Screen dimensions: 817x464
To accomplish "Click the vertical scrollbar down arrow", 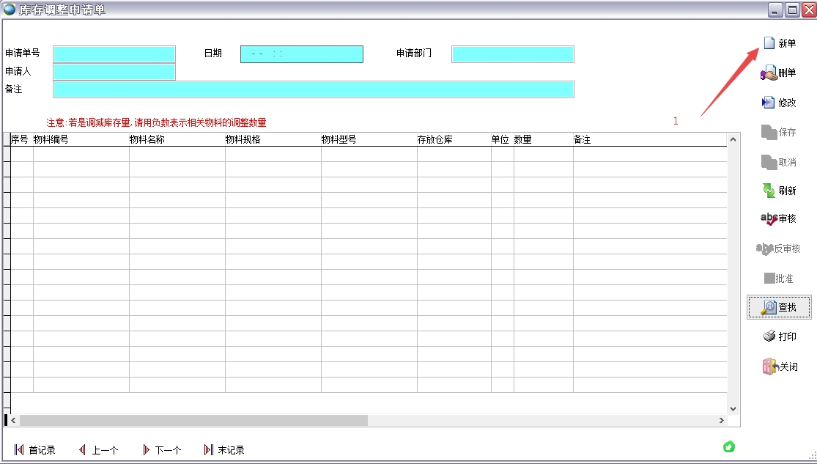I will pos(733,408).
